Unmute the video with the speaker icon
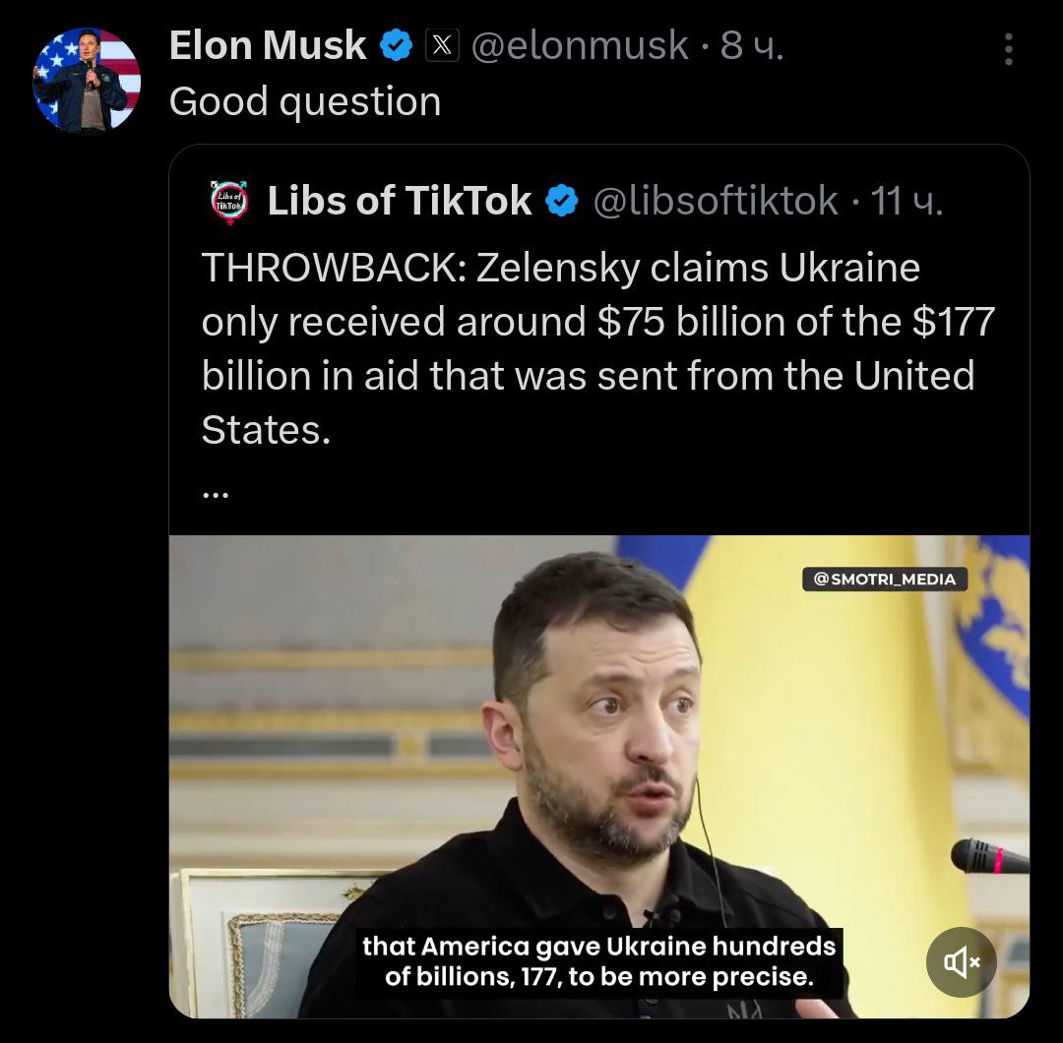Viewport: 1063px width, 1043px height. pos(961,961)
